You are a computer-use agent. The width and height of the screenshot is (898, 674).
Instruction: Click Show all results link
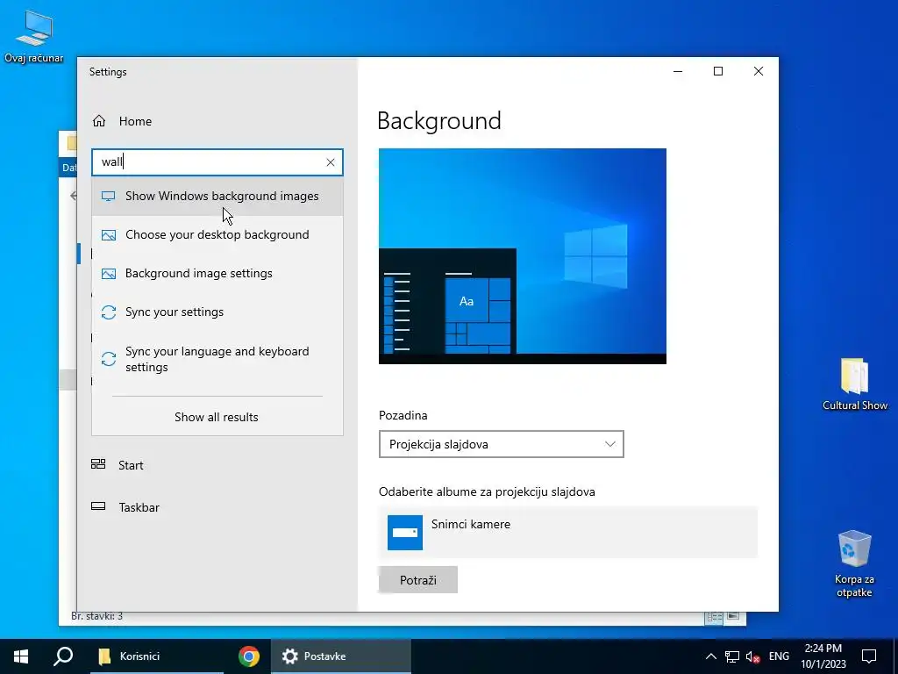click(x=217, y=417)
